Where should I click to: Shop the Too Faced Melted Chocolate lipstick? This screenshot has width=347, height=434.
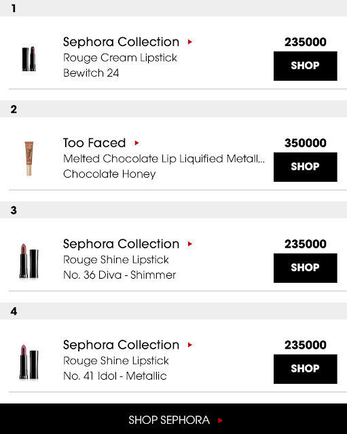point(305,167)
